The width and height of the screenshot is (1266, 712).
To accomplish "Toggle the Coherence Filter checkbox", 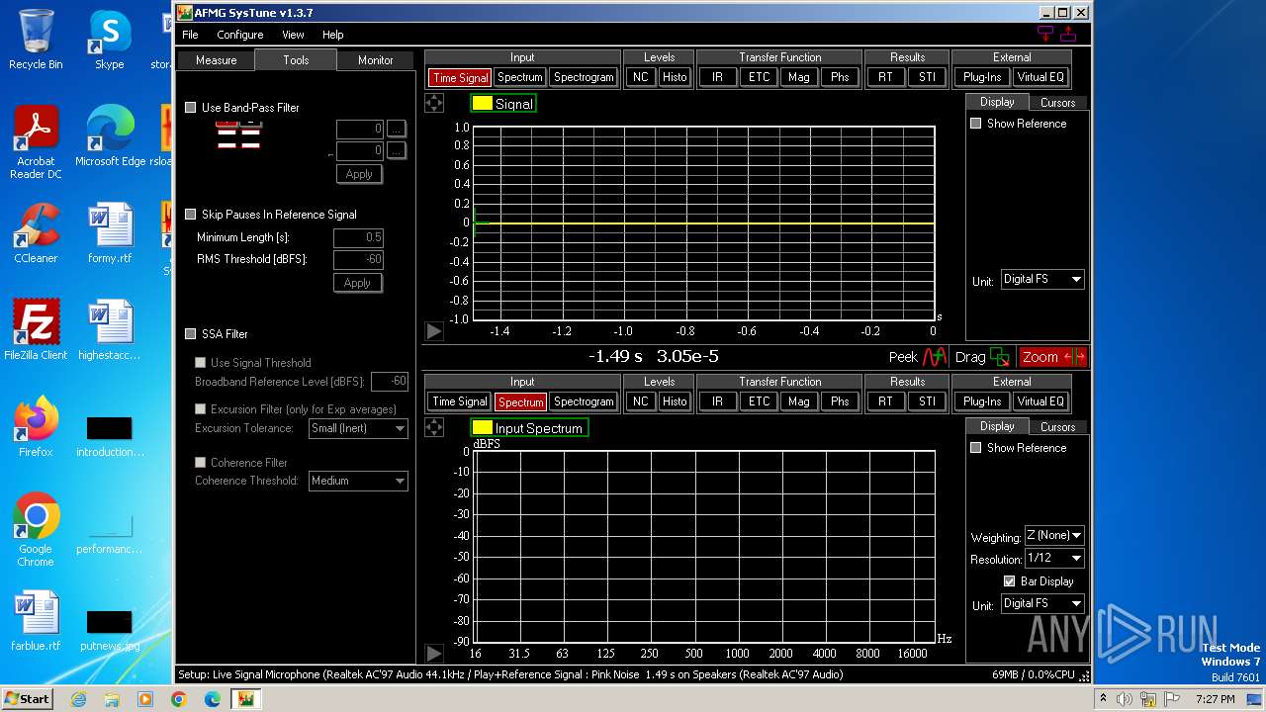I will click(x=201, y=463).
